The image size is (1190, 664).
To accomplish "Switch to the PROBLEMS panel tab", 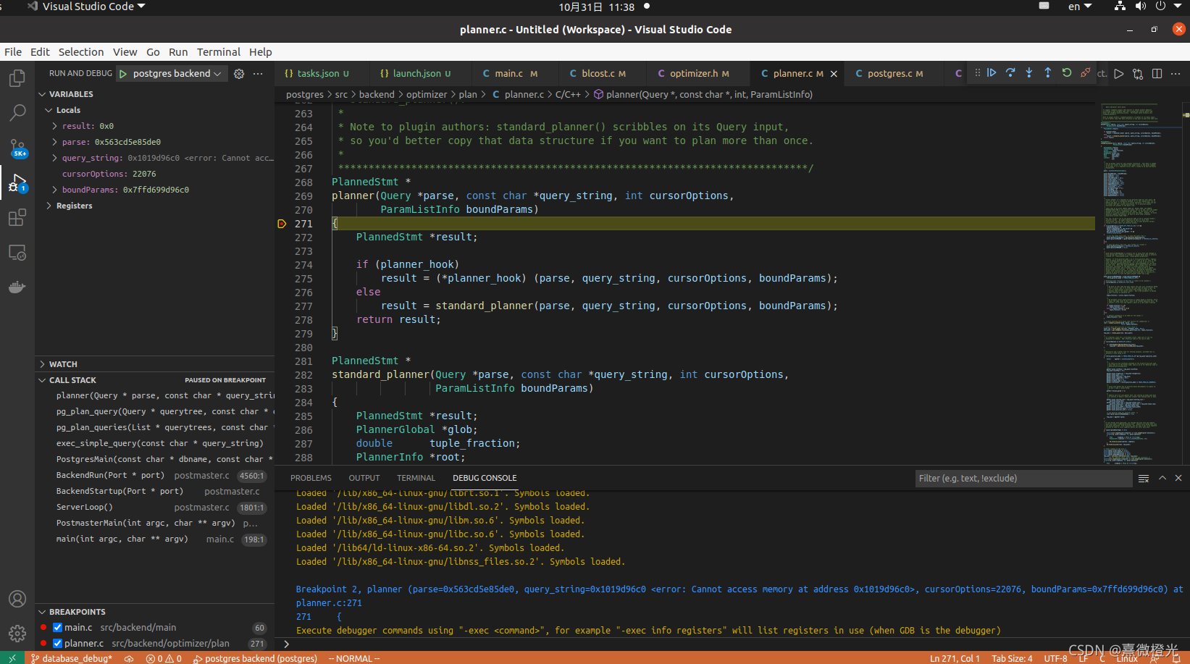I will point(311,478).
